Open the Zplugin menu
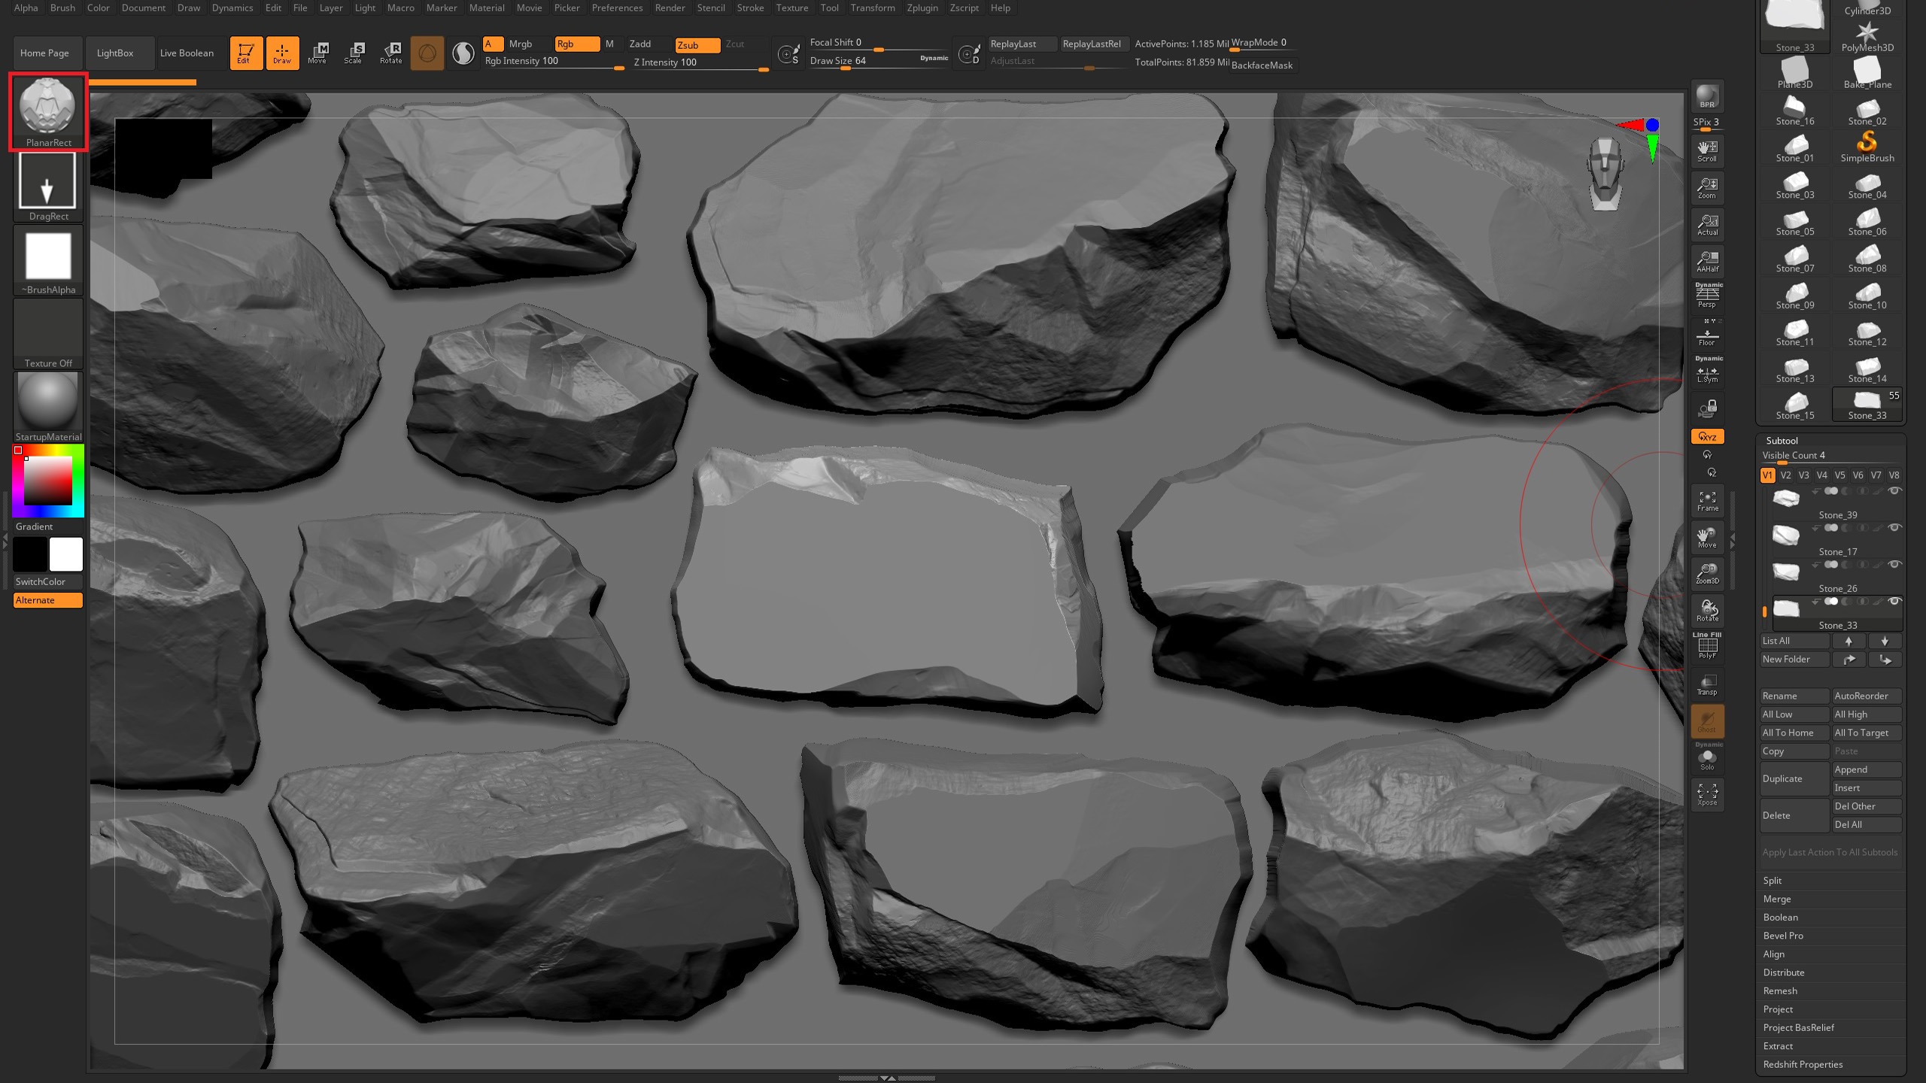Image resolution: width=1926 pixels, height=1083 pixels. (922, 8)
